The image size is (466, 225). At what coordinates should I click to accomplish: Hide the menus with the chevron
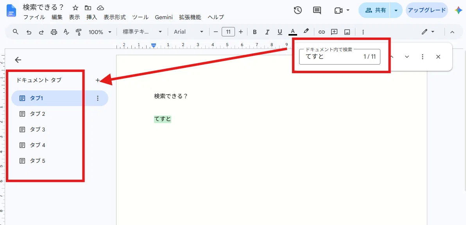coord(452,32)
